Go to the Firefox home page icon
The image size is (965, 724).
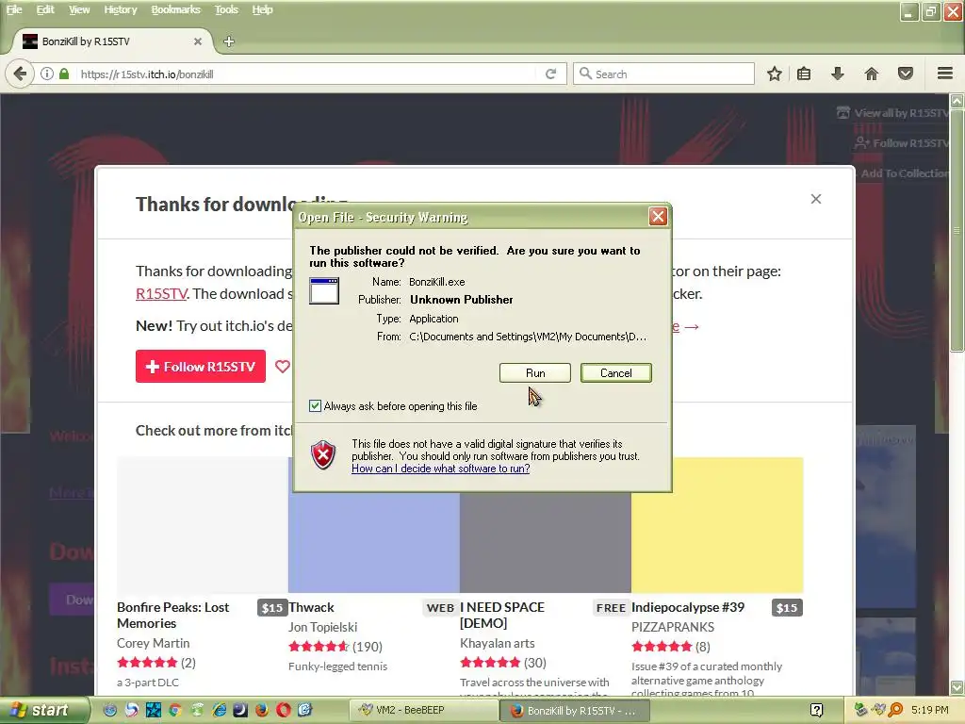tap(872, 74)
